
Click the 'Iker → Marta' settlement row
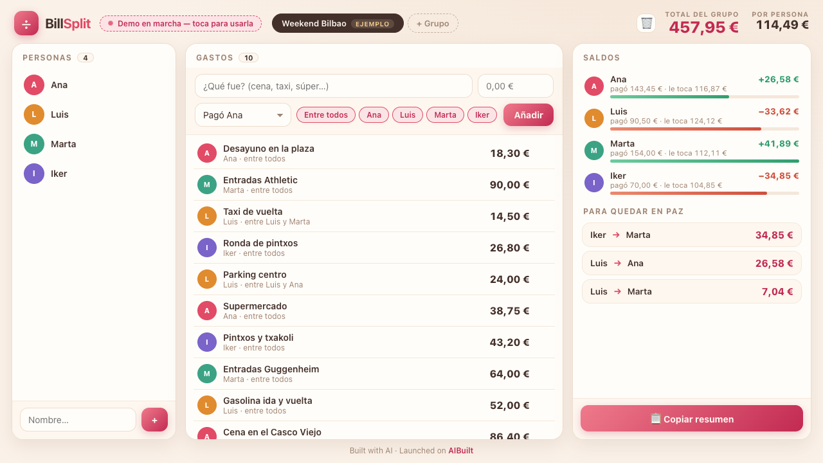click(x=692, y=235)
